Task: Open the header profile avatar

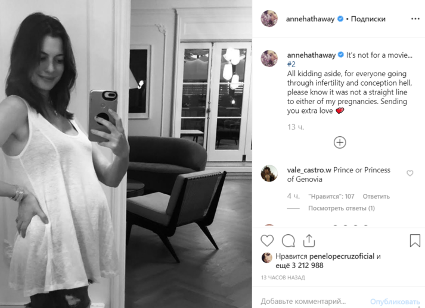Action: pyautogui.click(x=269, y=18)
